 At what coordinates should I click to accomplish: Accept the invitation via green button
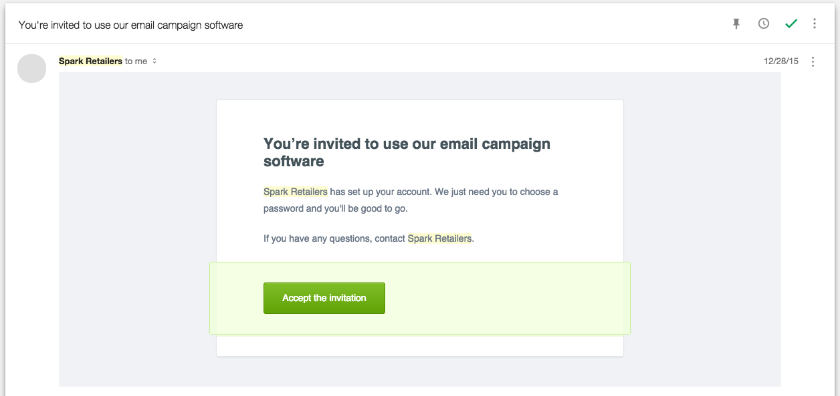324,298
